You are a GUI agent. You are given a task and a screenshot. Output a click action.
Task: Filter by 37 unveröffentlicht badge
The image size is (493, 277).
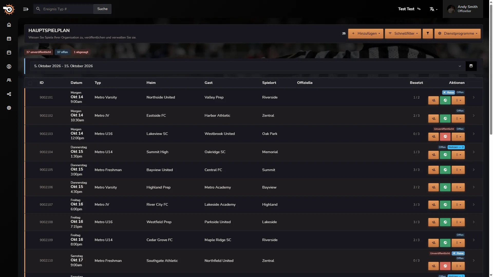click(x=39, y=52)
